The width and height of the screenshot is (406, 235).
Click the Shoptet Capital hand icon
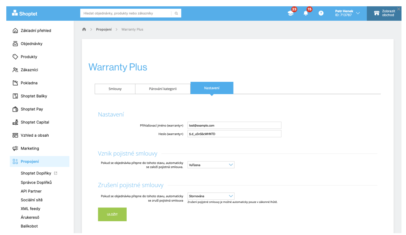coord(15,122)
